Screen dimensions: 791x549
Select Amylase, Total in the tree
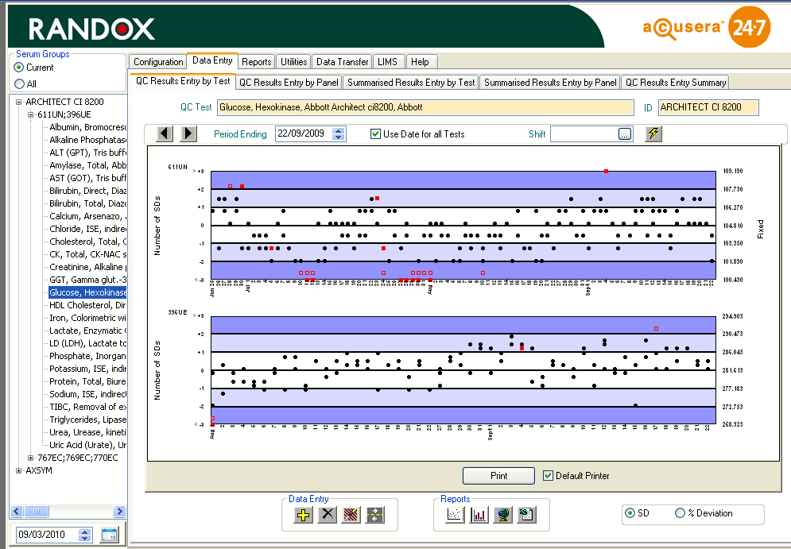87,165
